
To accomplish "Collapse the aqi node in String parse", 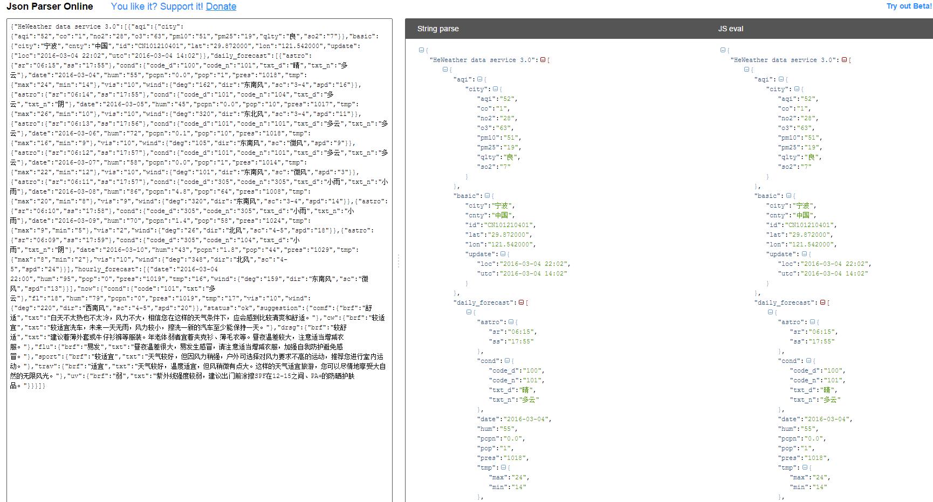I will tap(479, 79).
